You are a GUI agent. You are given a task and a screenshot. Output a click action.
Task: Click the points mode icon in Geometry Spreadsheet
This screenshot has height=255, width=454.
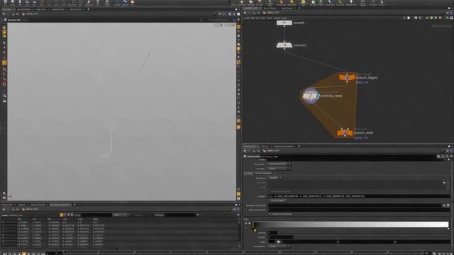(x=62, y=215)
